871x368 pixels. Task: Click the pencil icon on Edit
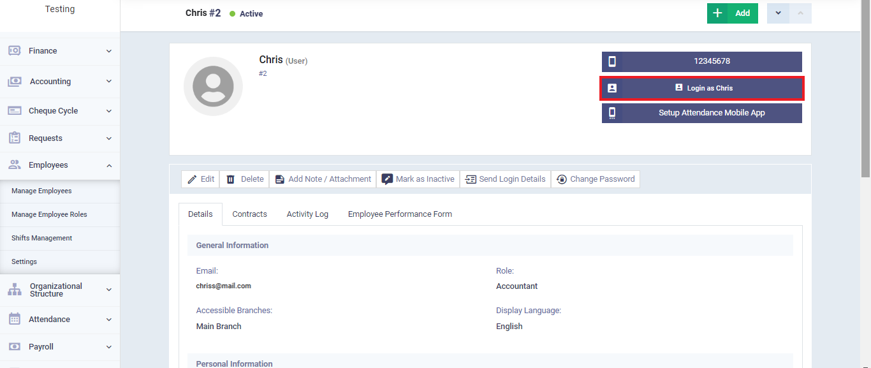click(x=192, y=179)
